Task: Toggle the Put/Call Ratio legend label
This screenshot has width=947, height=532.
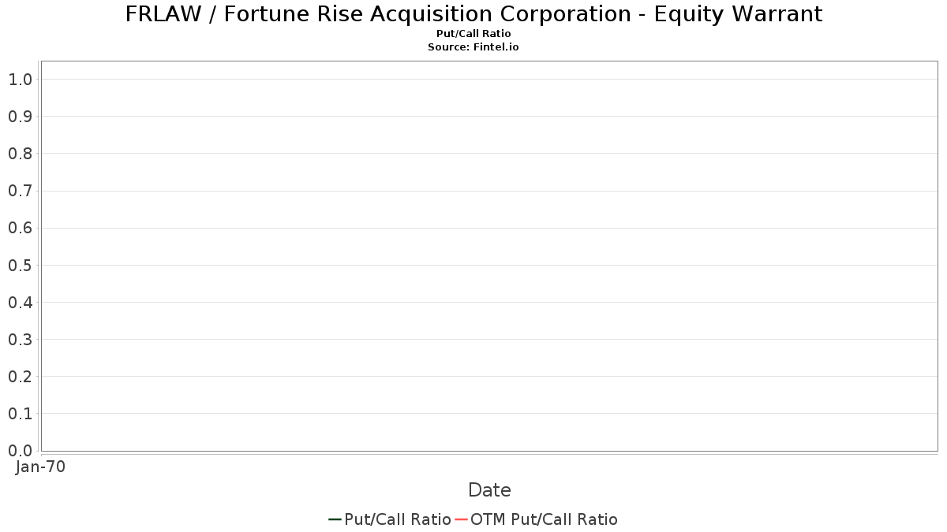Action: (398, 519)
